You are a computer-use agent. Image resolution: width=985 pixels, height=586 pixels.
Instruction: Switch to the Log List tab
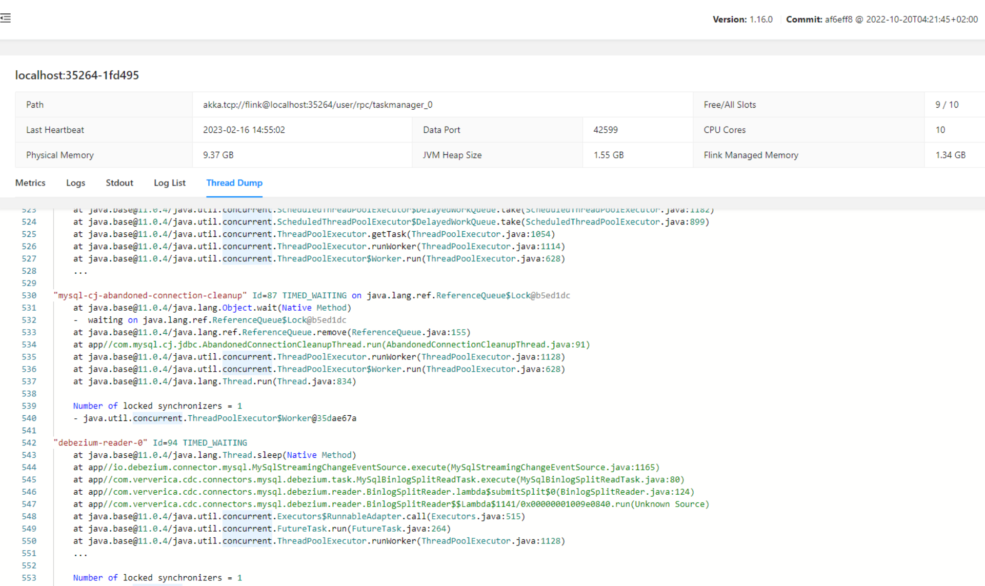pyautogui.click(x=170, y=183)
